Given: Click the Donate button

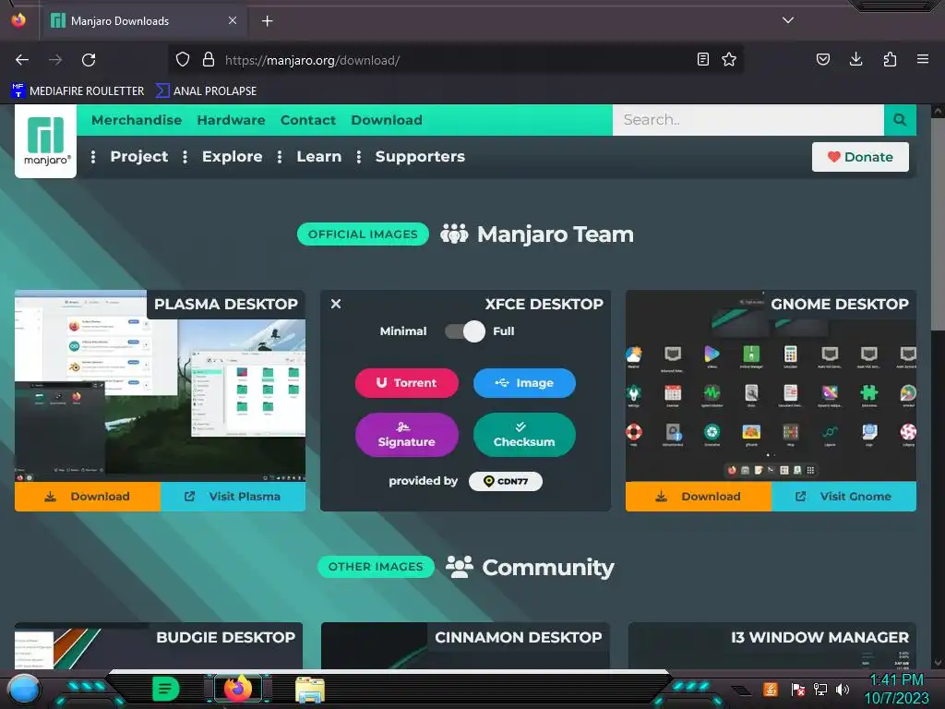Looking at the screenshot, I should tap(860, 157).
